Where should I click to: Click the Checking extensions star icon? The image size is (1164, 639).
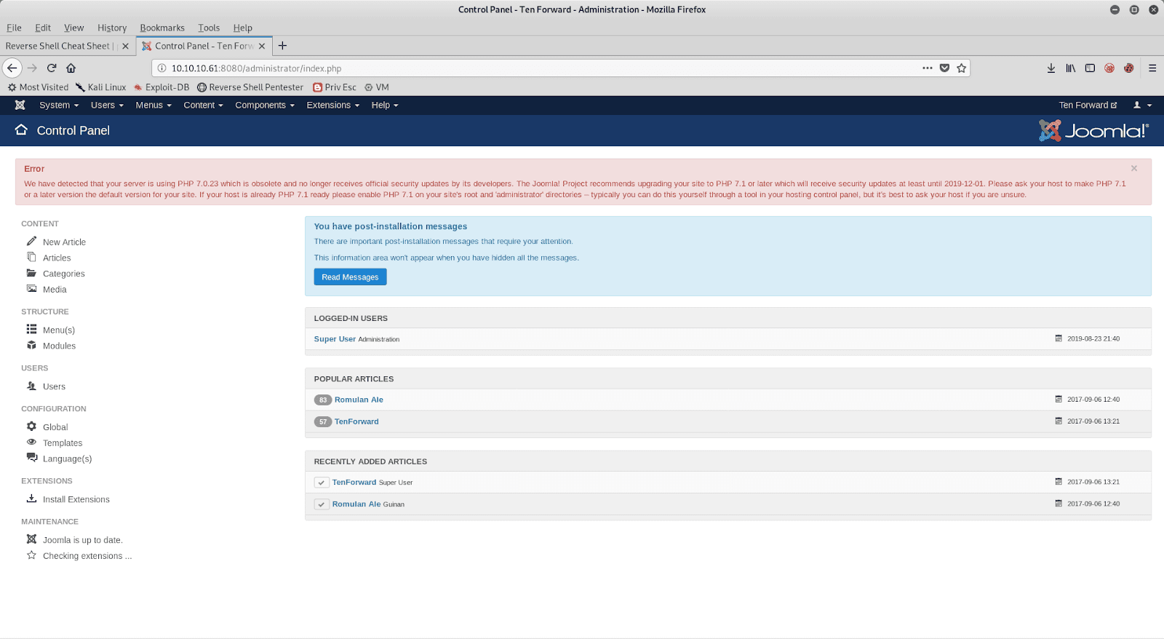coord(31,555)
